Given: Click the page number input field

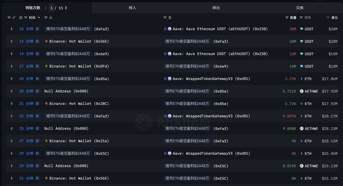Looking at the screenshot, I should (51, 8).
